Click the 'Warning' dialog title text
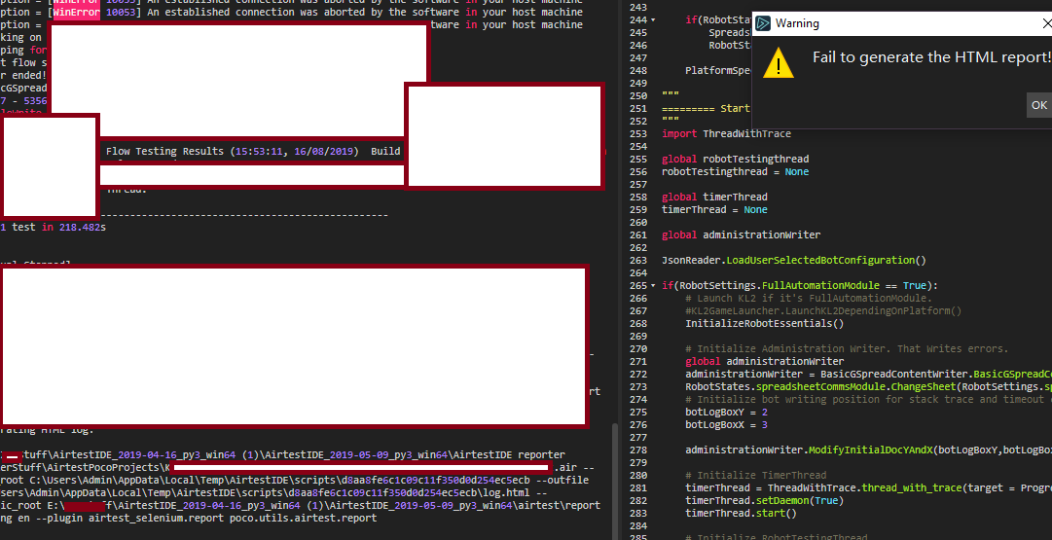Screen dimensions: 1052x540 tap(797, 23)
